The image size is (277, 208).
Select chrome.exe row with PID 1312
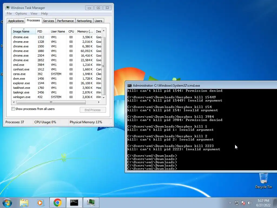pos(57,37)
